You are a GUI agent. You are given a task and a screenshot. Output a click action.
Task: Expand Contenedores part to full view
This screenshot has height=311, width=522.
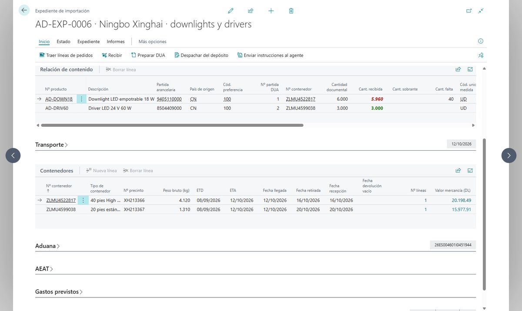470,171
